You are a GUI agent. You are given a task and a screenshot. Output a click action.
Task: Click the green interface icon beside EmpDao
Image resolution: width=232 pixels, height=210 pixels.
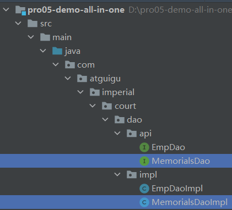pos(144,147)
